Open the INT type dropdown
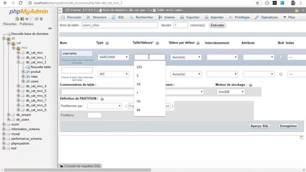Image resolution: width=306 pixels, height=172 pixels. tap(113, 74)
